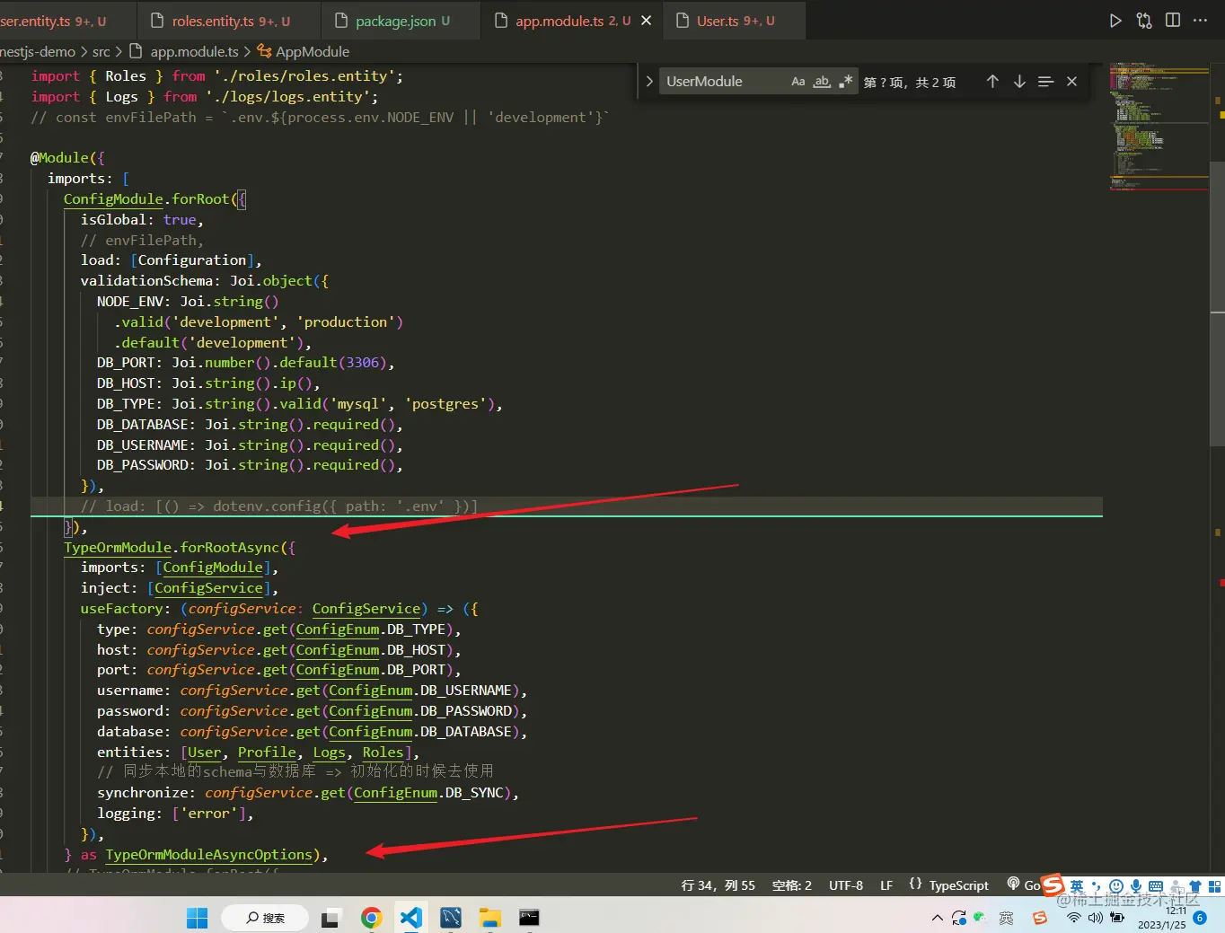Open Sogou soft keyboard
This screenshot has width=1225, height=933.
tap(1156, 886)
